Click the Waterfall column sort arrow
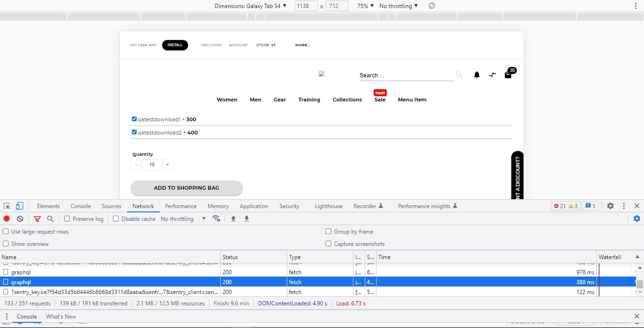 [637, 257]
